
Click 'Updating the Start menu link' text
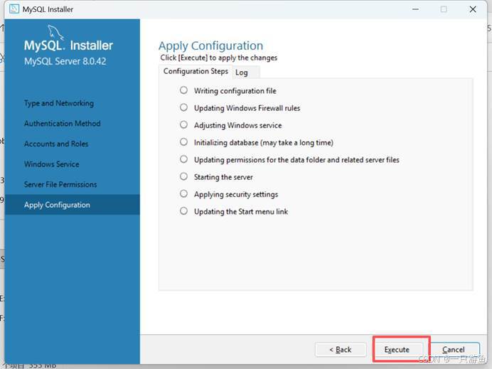(241, 212)
